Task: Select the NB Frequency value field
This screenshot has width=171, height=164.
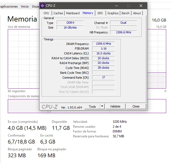Action: click(123, 32)
